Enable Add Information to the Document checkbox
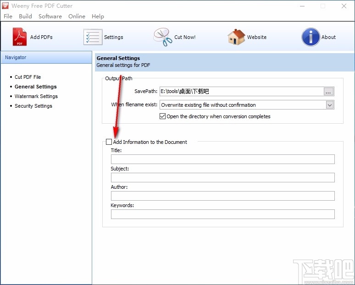The image size is (355, 285). pyautogui.click(x=109, y=142)
